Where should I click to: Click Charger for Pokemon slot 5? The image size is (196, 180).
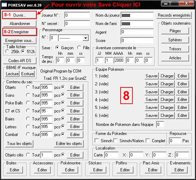click(167, 108)
